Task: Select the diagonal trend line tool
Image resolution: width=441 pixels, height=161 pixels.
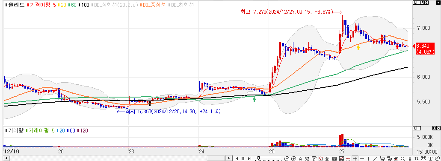Action: (375, 158)
